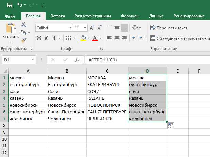Open the borders dropdown arrow
Screen dimensions: 210x157
coord(74,38)
